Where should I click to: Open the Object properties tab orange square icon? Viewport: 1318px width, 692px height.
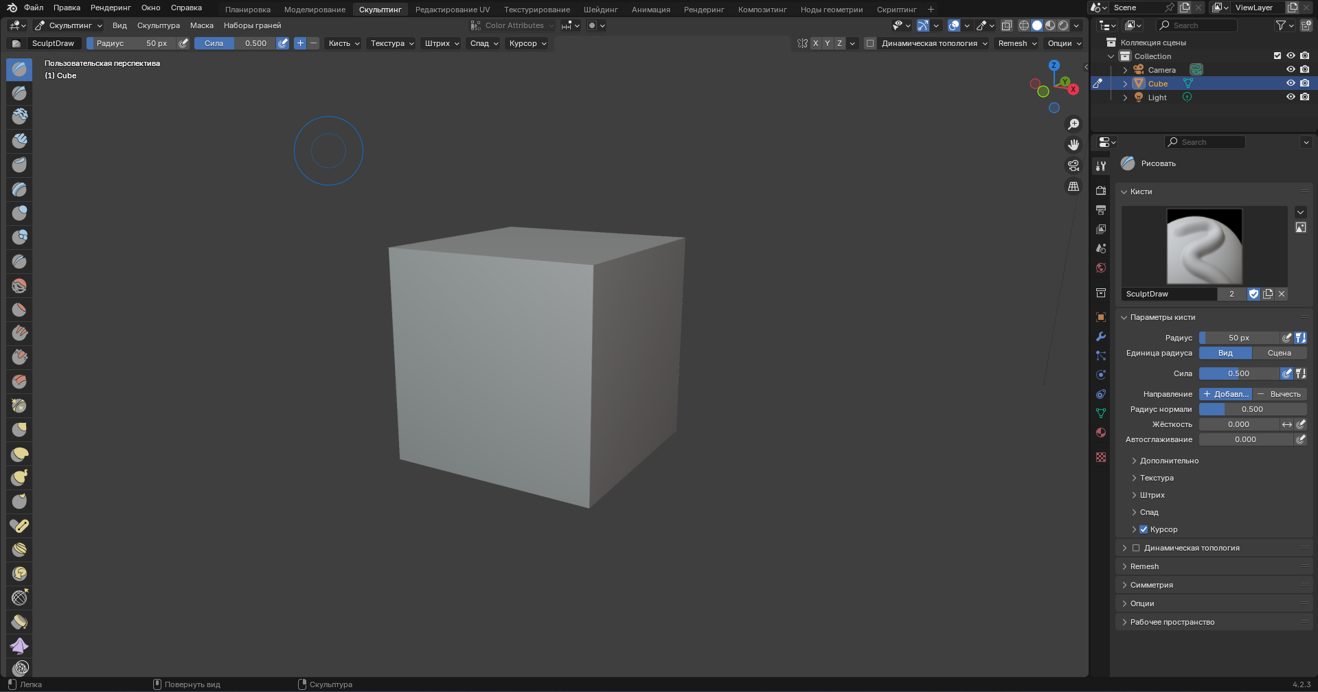1101,317
